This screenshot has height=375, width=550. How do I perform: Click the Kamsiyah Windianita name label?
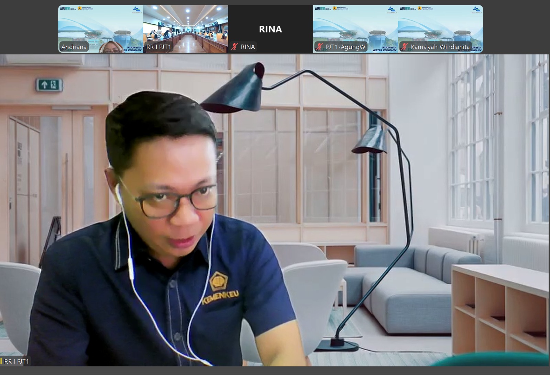pos(440,47)
